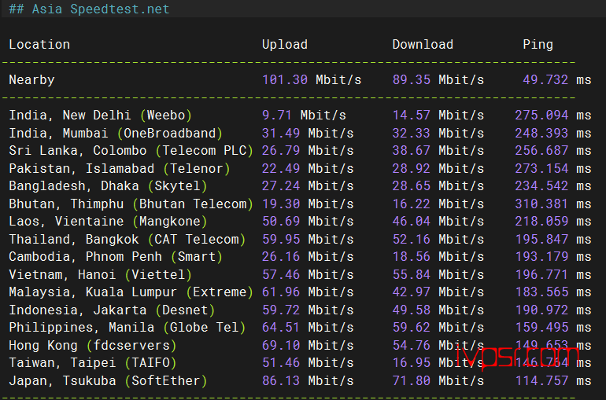This screenshot has height=400, width=606.
Task: Click Jakarta download value 49.58
Action: coord(411,310)
